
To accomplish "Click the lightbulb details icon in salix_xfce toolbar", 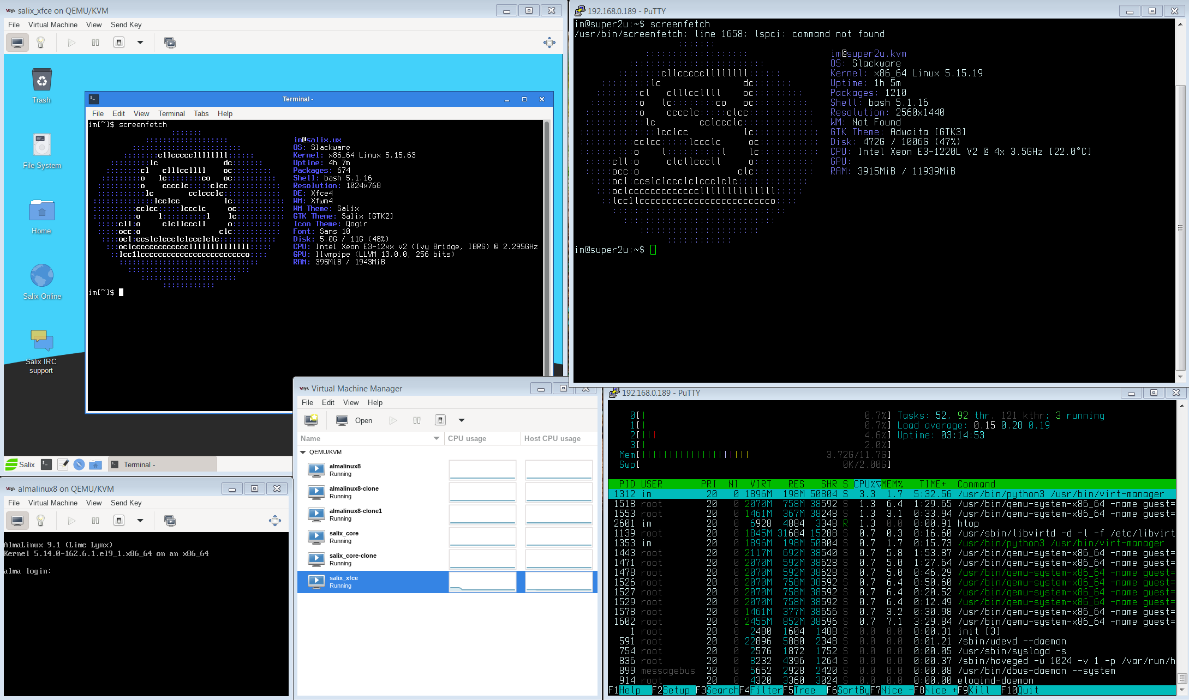I will point(40,43).
